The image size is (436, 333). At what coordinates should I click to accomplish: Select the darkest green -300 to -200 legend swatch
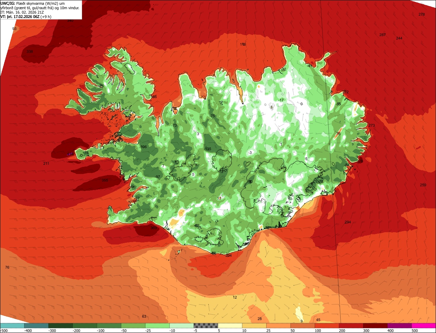[60, 326]
